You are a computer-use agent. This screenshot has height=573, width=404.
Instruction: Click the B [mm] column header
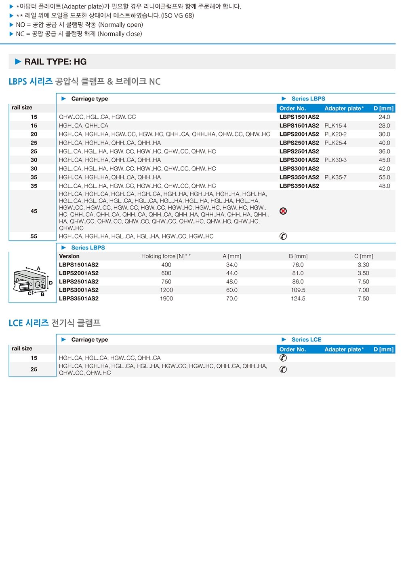click(298, 256)
